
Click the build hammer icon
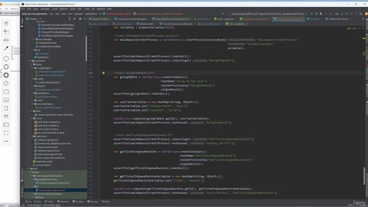click(223, 14)
